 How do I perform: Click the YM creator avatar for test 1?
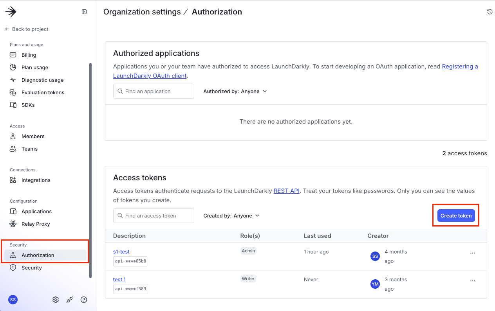coord(375,284)
